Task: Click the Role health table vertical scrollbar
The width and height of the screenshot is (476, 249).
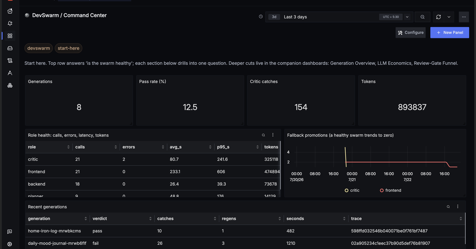Action: [280, 165]
